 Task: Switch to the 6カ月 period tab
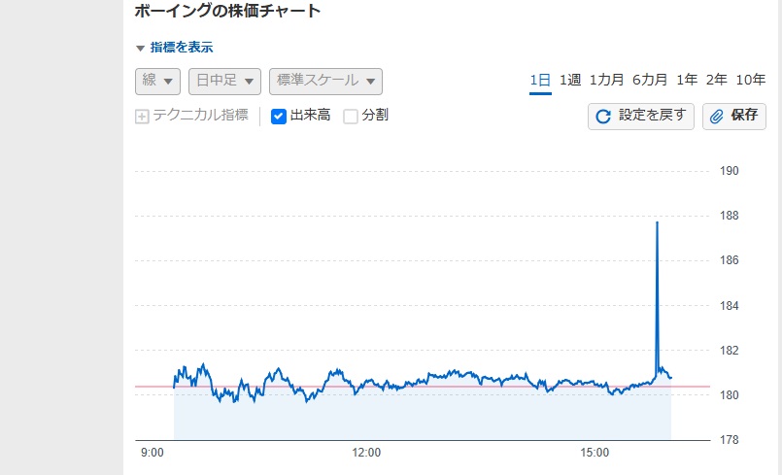(x=650, y=80)
